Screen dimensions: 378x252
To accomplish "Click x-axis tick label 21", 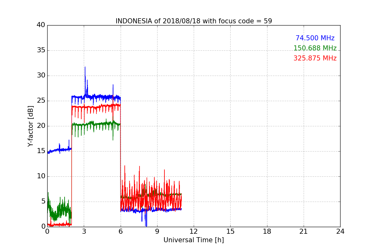I will pyautogui.click(x=304, y=232).
